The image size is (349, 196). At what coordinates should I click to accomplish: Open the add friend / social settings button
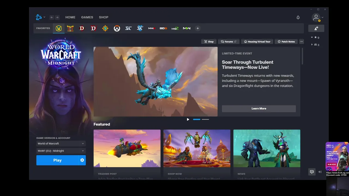316,28
